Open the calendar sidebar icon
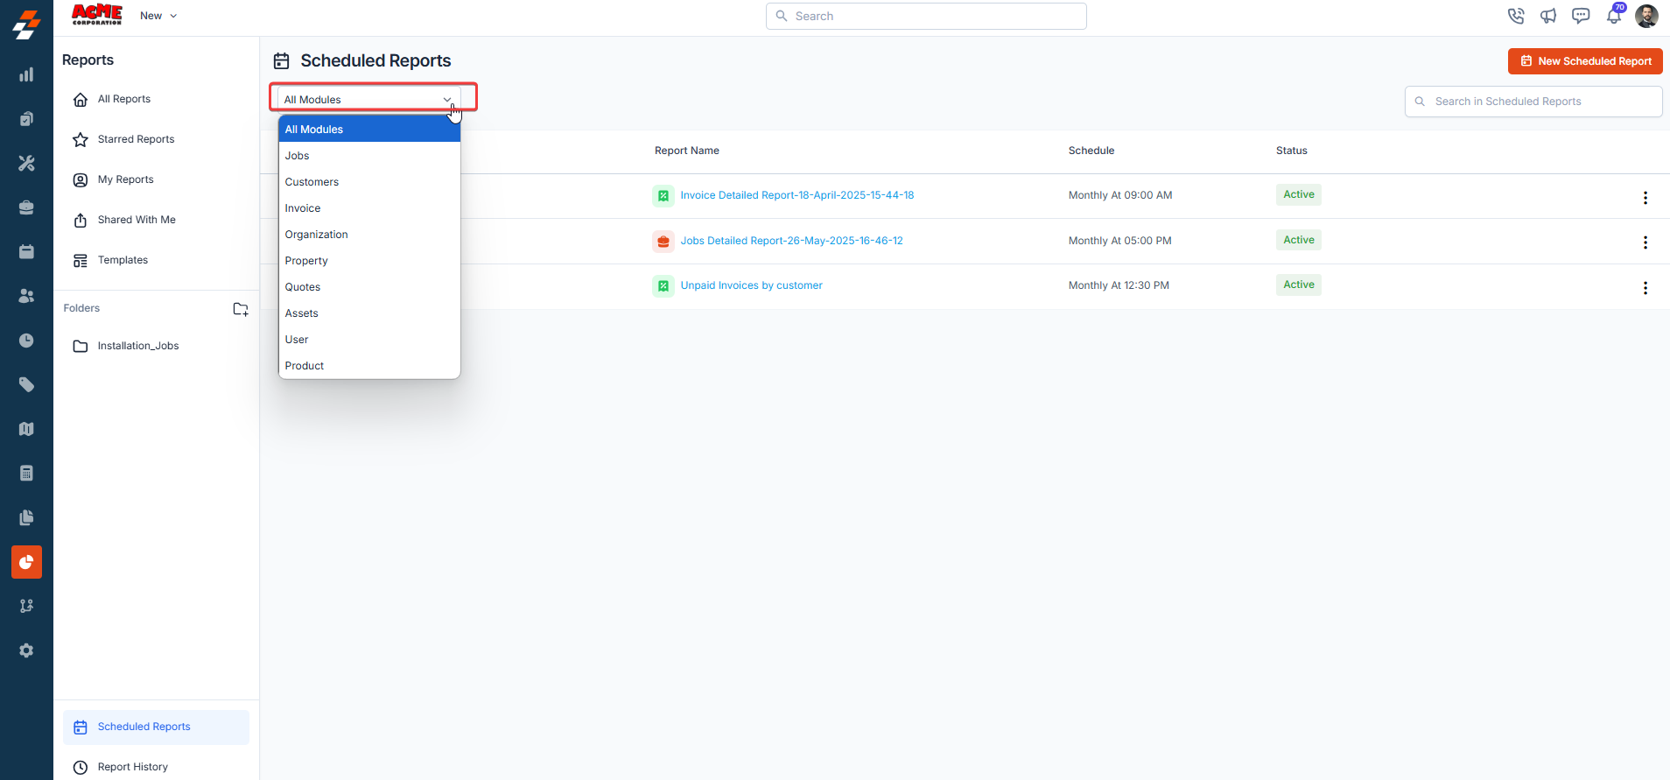Viewport: 1670px width, 780px height. tap(26, 251)
